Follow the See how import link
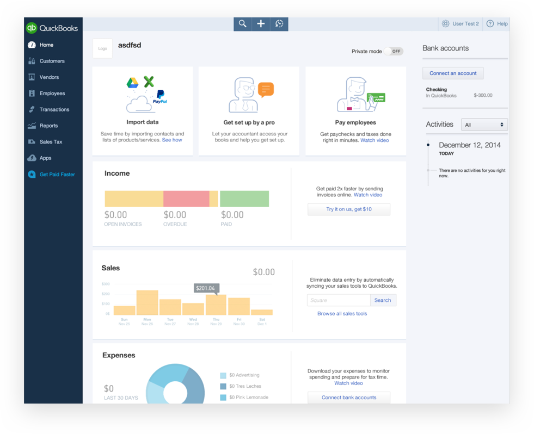 [172, 140]
